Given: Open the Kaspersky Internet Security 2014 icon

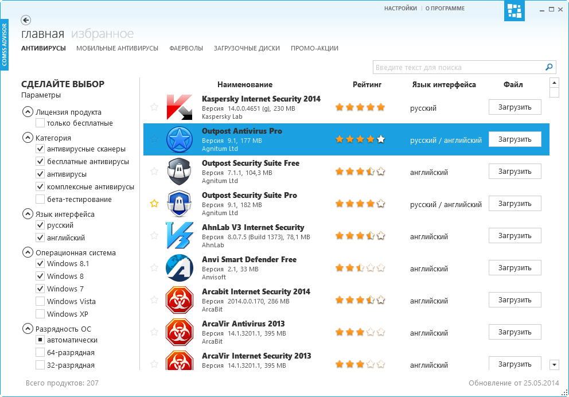Looking at the screenshot, I should tap(180, 107).
